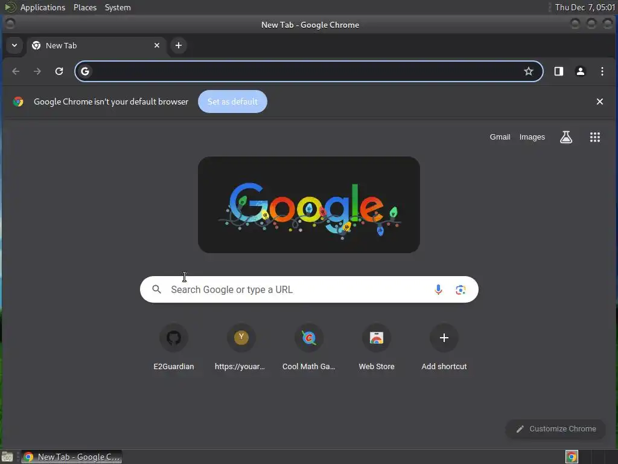This screenshot has width=618, height=464.
Task: Focus the Chrome address bar
Action: tap(309, 71)
